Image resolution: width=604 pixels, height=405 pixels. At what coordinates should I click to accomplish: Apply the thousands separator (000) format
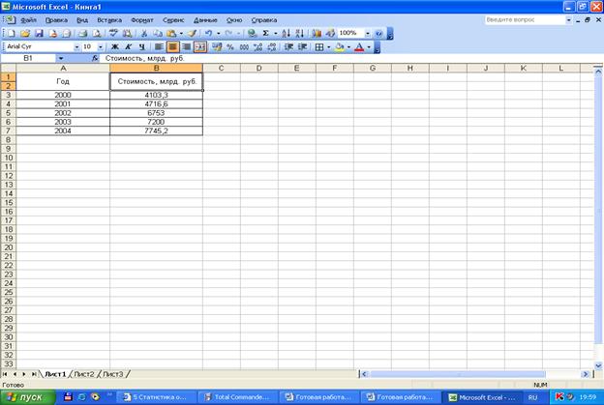coord(244,47)
